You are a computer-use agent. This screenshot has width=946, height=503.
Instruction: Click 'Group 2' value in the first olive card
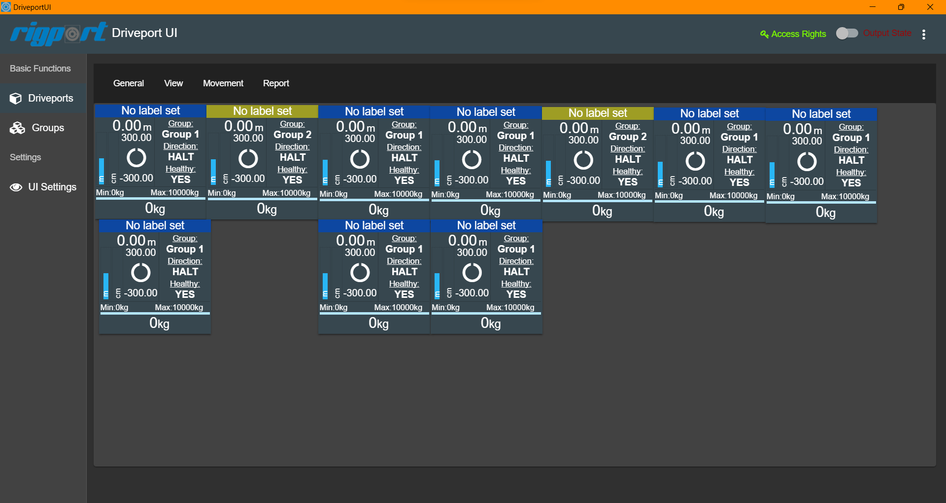[x=293, y=135]
